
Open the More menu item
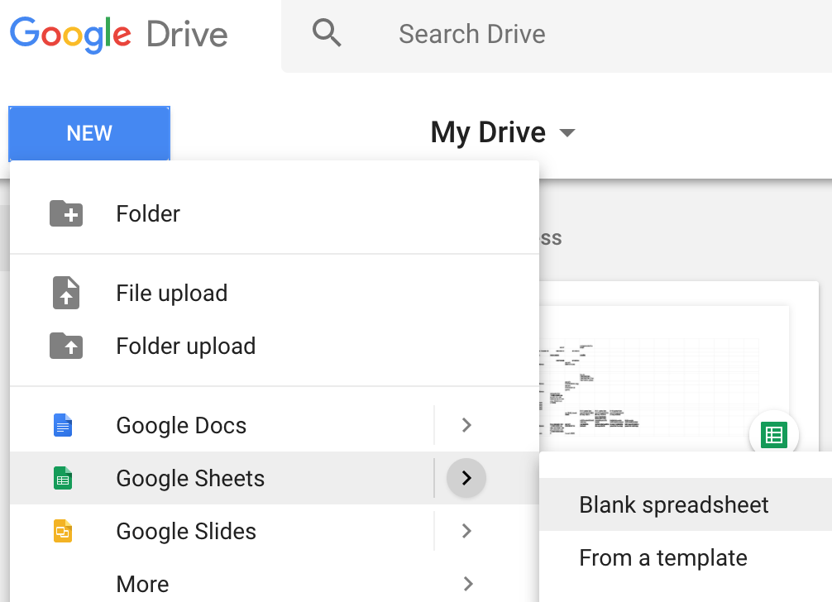pyautogui.click(x=142, y=584)
